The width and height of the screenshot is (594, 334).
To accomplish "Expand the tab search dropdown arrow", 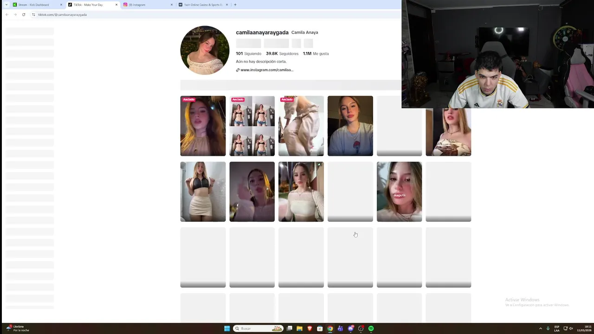I will coord(6,5).
